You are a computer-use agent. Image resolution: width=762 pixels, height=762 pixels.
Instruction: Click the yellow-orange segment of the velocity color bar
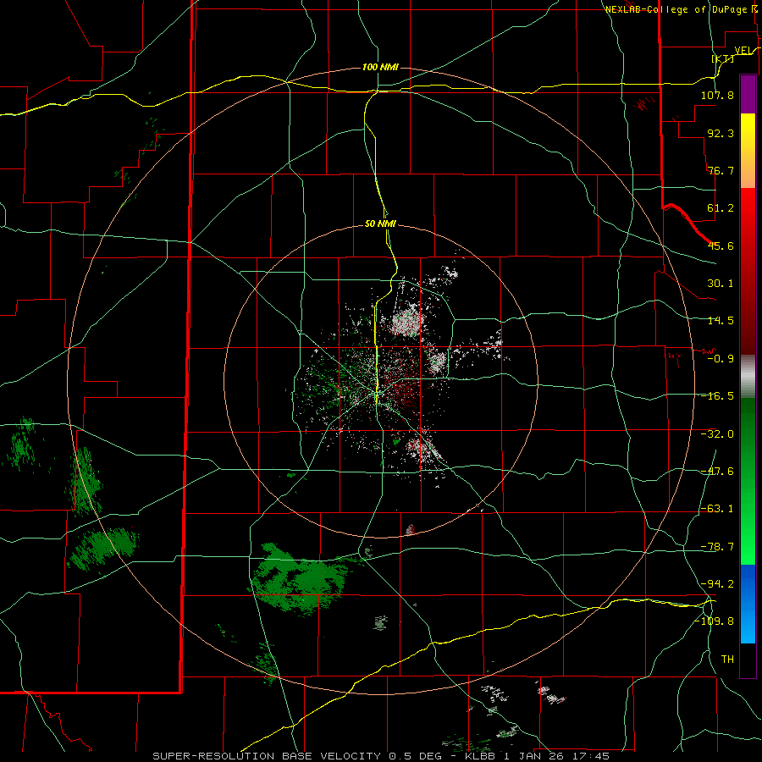pyautogui.click(x=748, y=151)
